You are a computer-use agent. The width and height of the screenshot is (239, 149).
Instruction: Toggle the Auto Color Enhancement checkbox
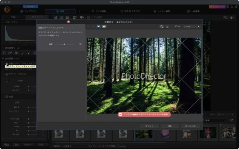click(7, 63)
